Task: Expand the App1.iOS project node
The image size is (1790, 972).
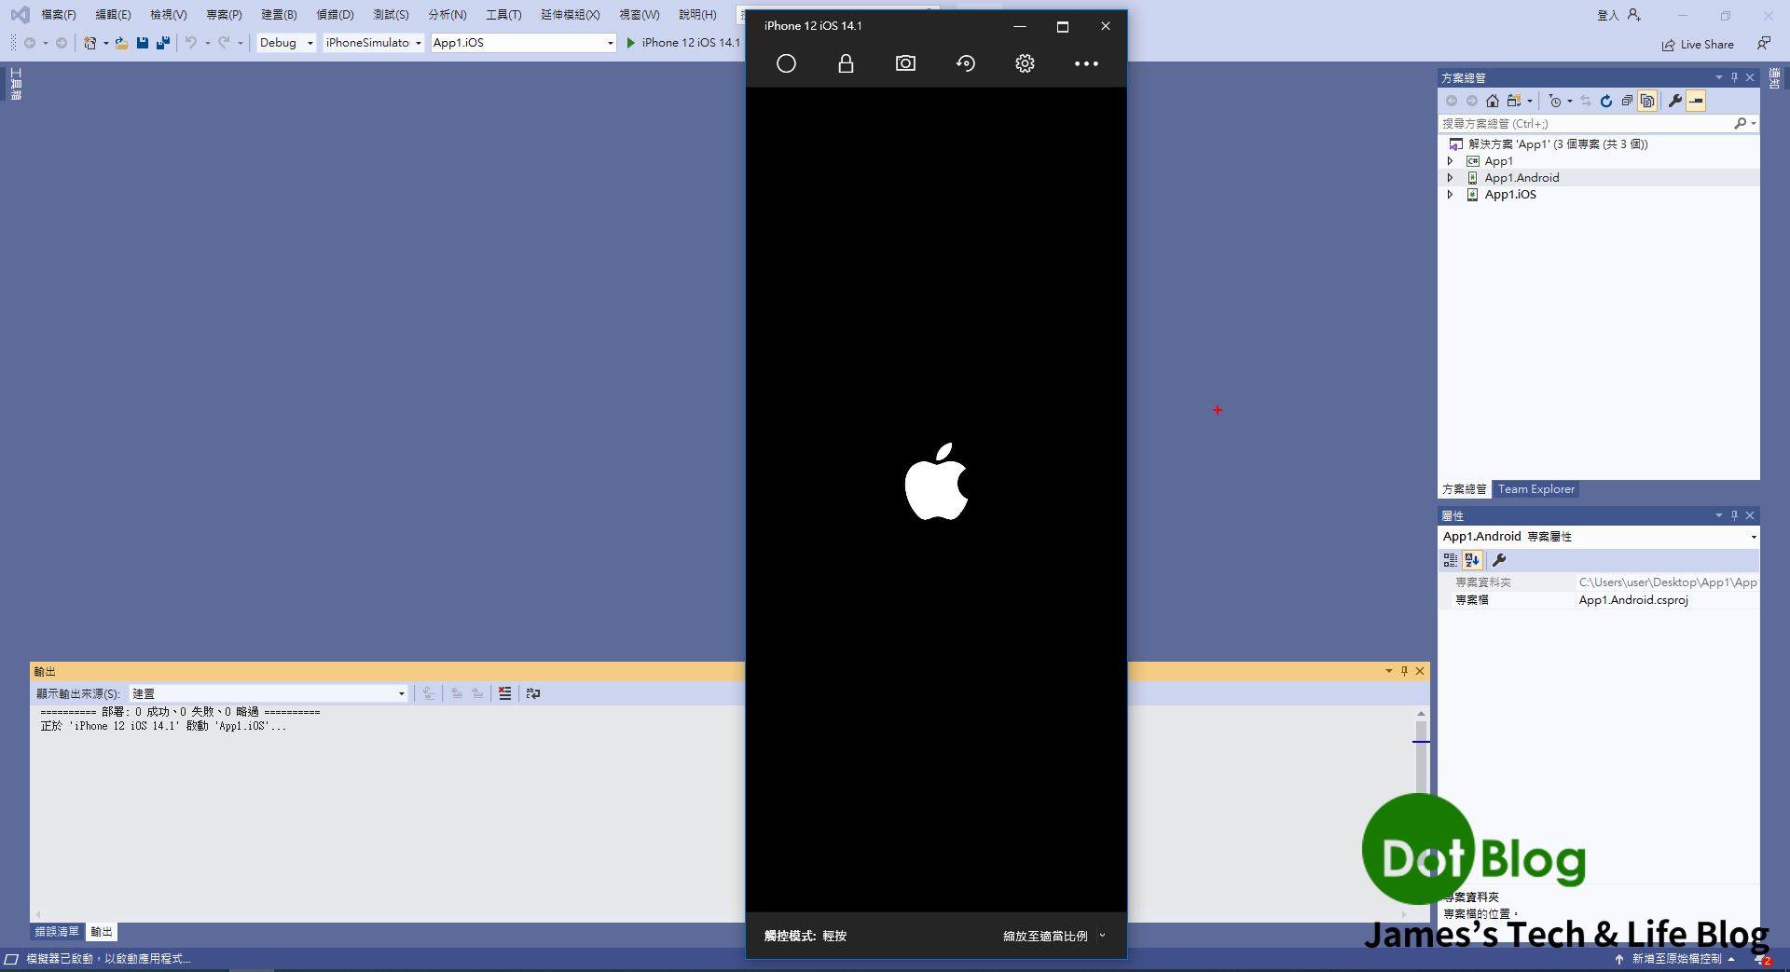Action: [1451, 195]
